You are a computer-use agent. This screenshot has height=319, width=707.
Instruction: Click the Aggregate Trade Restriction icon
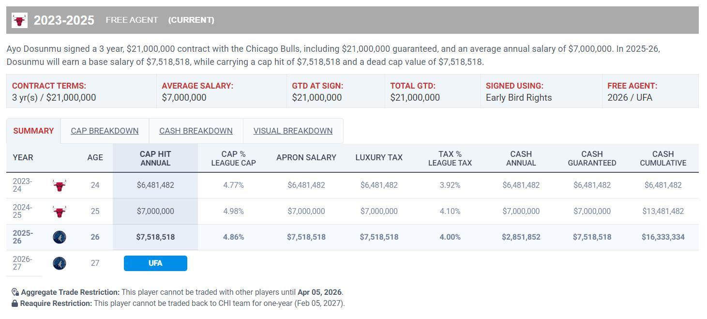(15, 292)
